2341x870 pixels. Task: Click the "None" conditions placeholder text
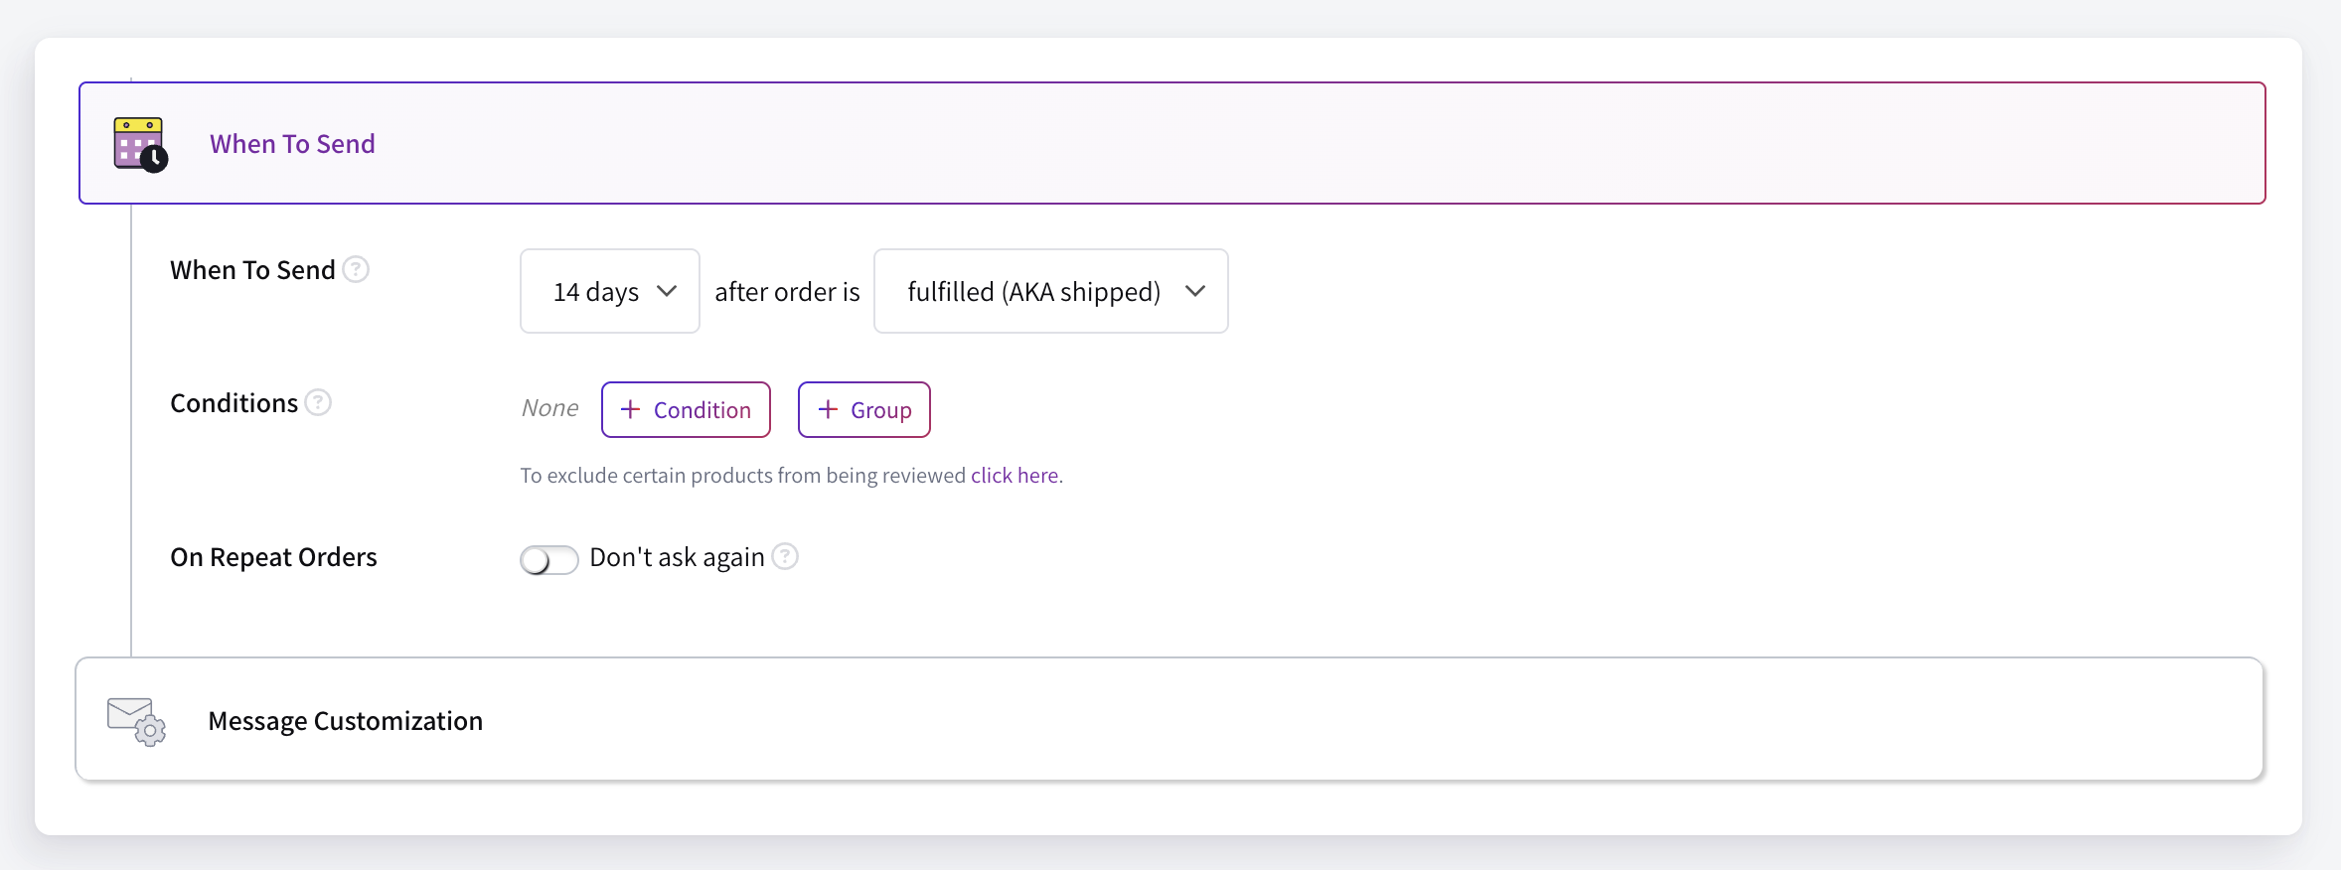click(x=549, y=408)
